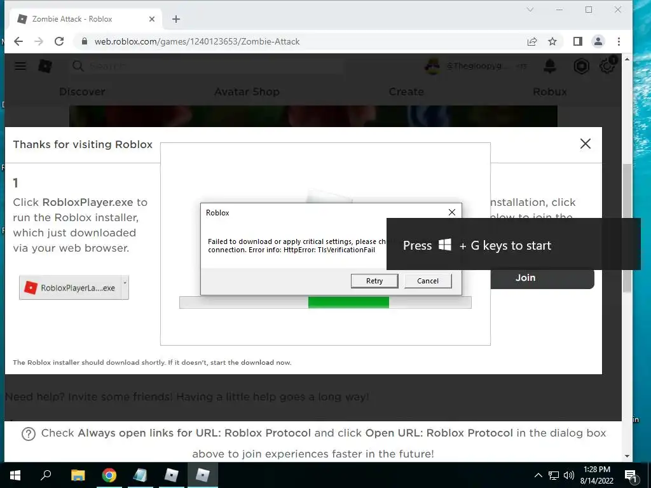Open the Chrome profile avatar icon
This screenshot has width=651, height=488.
598,41
